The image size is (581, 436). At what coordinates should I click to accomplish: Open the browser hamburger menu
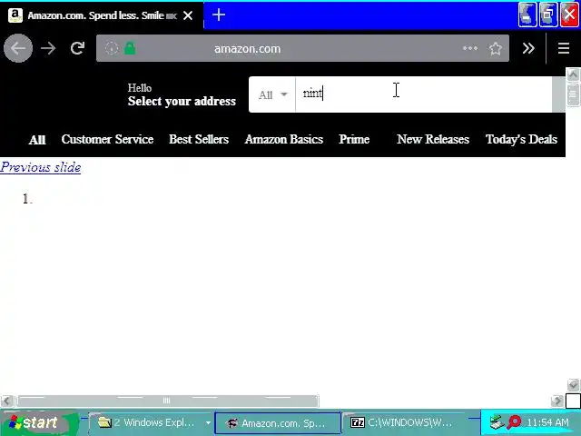(564, 48)
